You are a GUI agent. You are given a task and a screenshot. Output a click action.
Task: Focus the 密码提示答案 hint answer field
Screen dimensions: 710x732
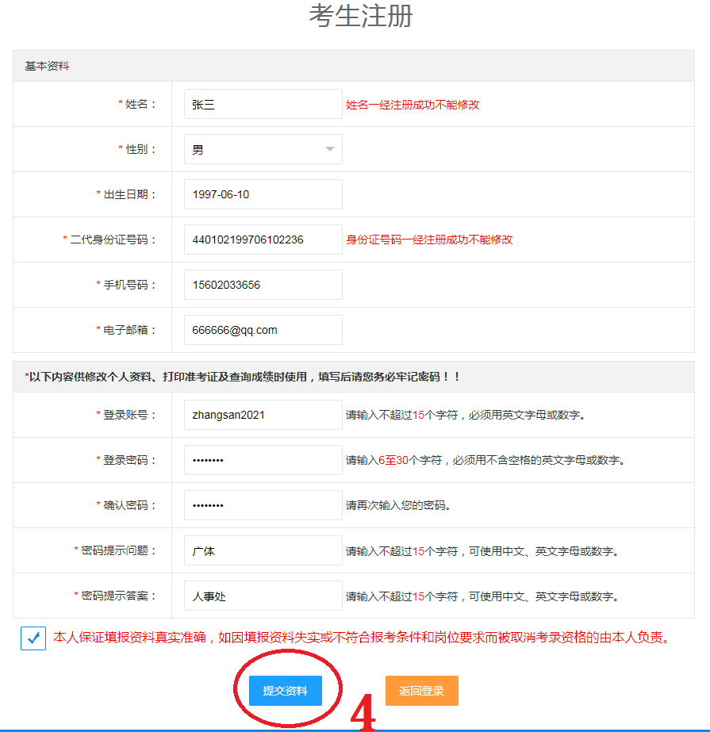pyautogui.click(x=262, y=596)
